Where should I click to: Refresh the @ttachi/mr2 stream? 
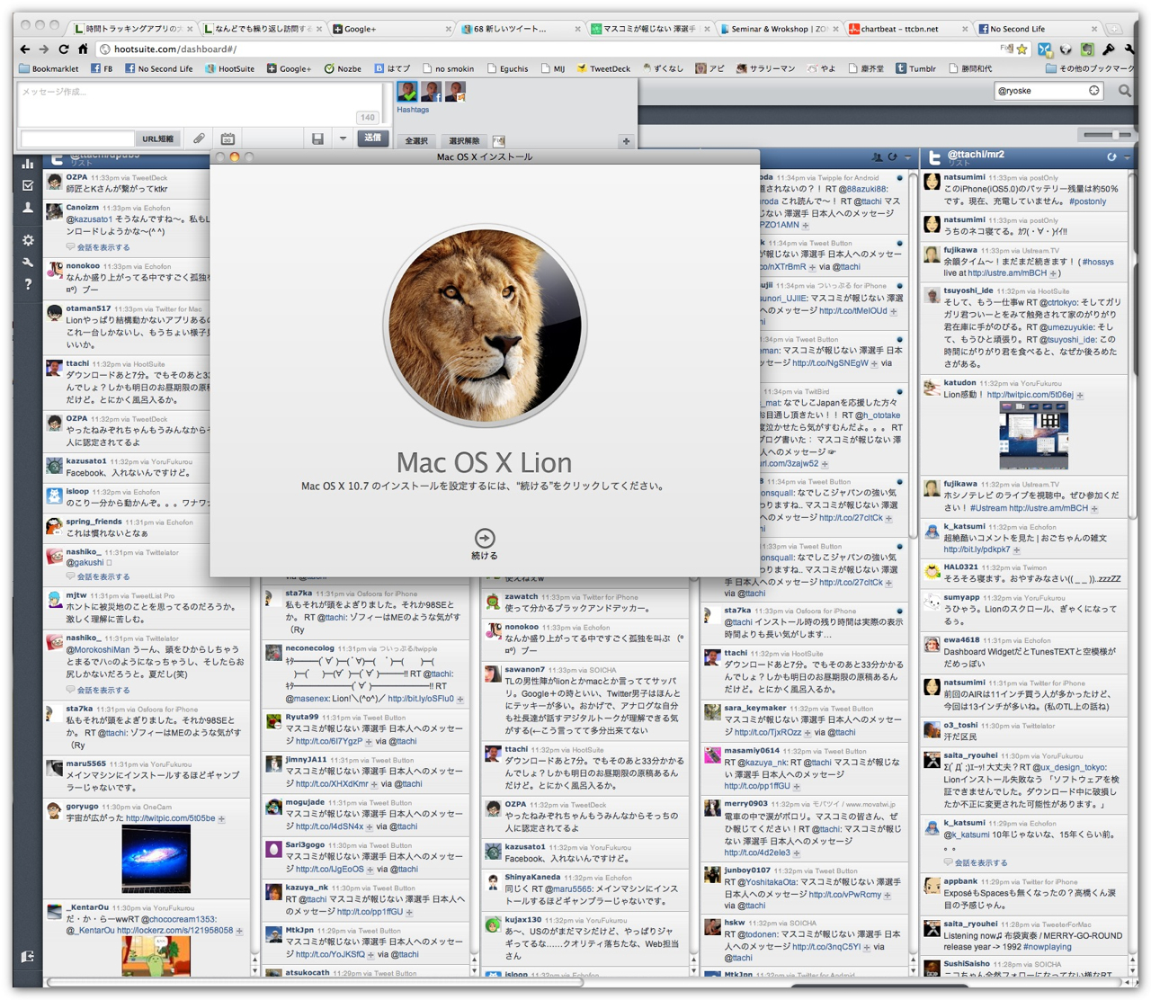[x=1111, y=157]
